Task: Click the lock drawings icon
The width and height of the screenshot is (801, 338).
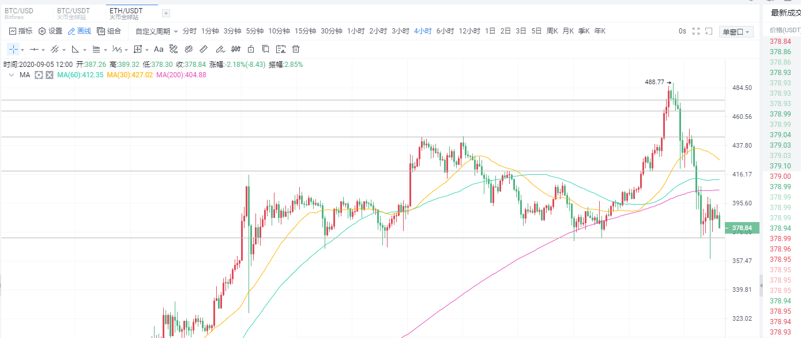Action: tap(251, 49)
